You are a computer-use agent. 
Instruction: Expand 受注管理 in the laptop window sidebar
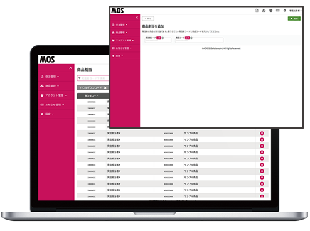[x=50, y=77]
